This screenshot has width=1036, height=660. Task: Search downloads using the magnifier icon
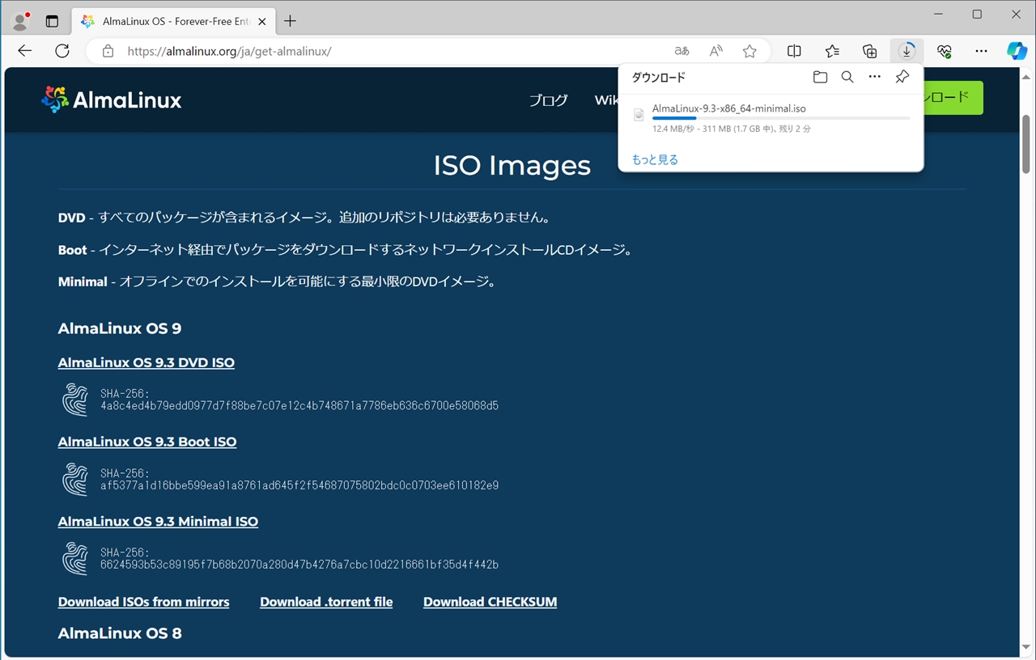847,77
